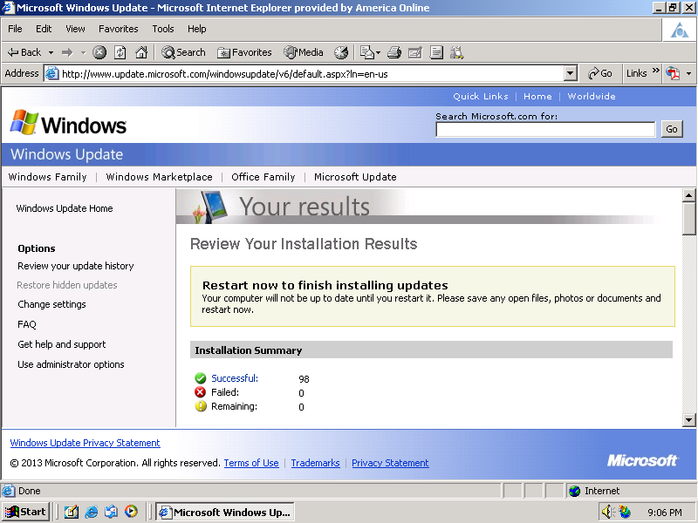Open the Forward history dropdown arrow
This screenshot has width=698, height=523.
83,52
